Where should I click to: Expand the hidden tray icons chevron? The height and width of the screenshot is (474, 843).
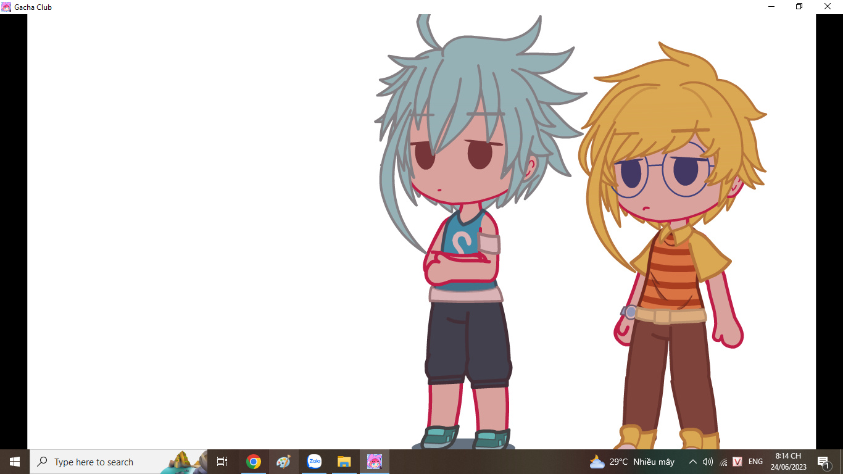[692, 462]
